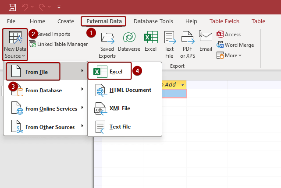Open the Linked Table Manager
Viewport: 281px width, 188px height.
[58, 44]
